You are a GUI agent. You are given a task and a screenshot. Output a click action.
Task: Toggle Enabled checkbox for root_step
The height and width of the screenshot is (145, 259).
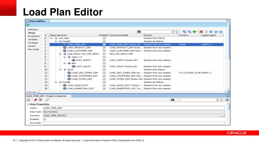pyautogui.click(x=104, y=38)
